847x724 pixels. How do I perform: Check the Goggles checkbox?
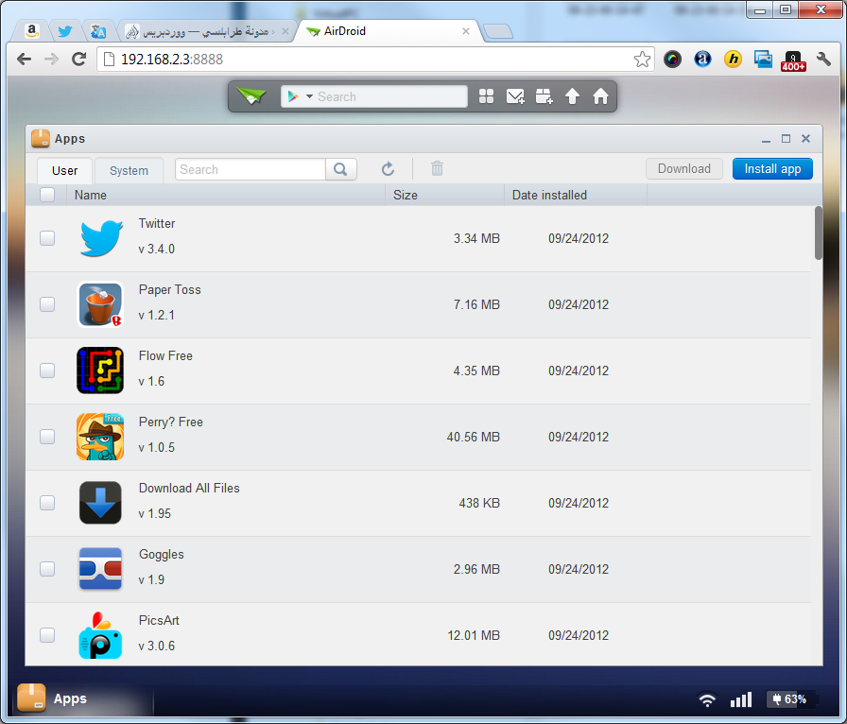47,569
